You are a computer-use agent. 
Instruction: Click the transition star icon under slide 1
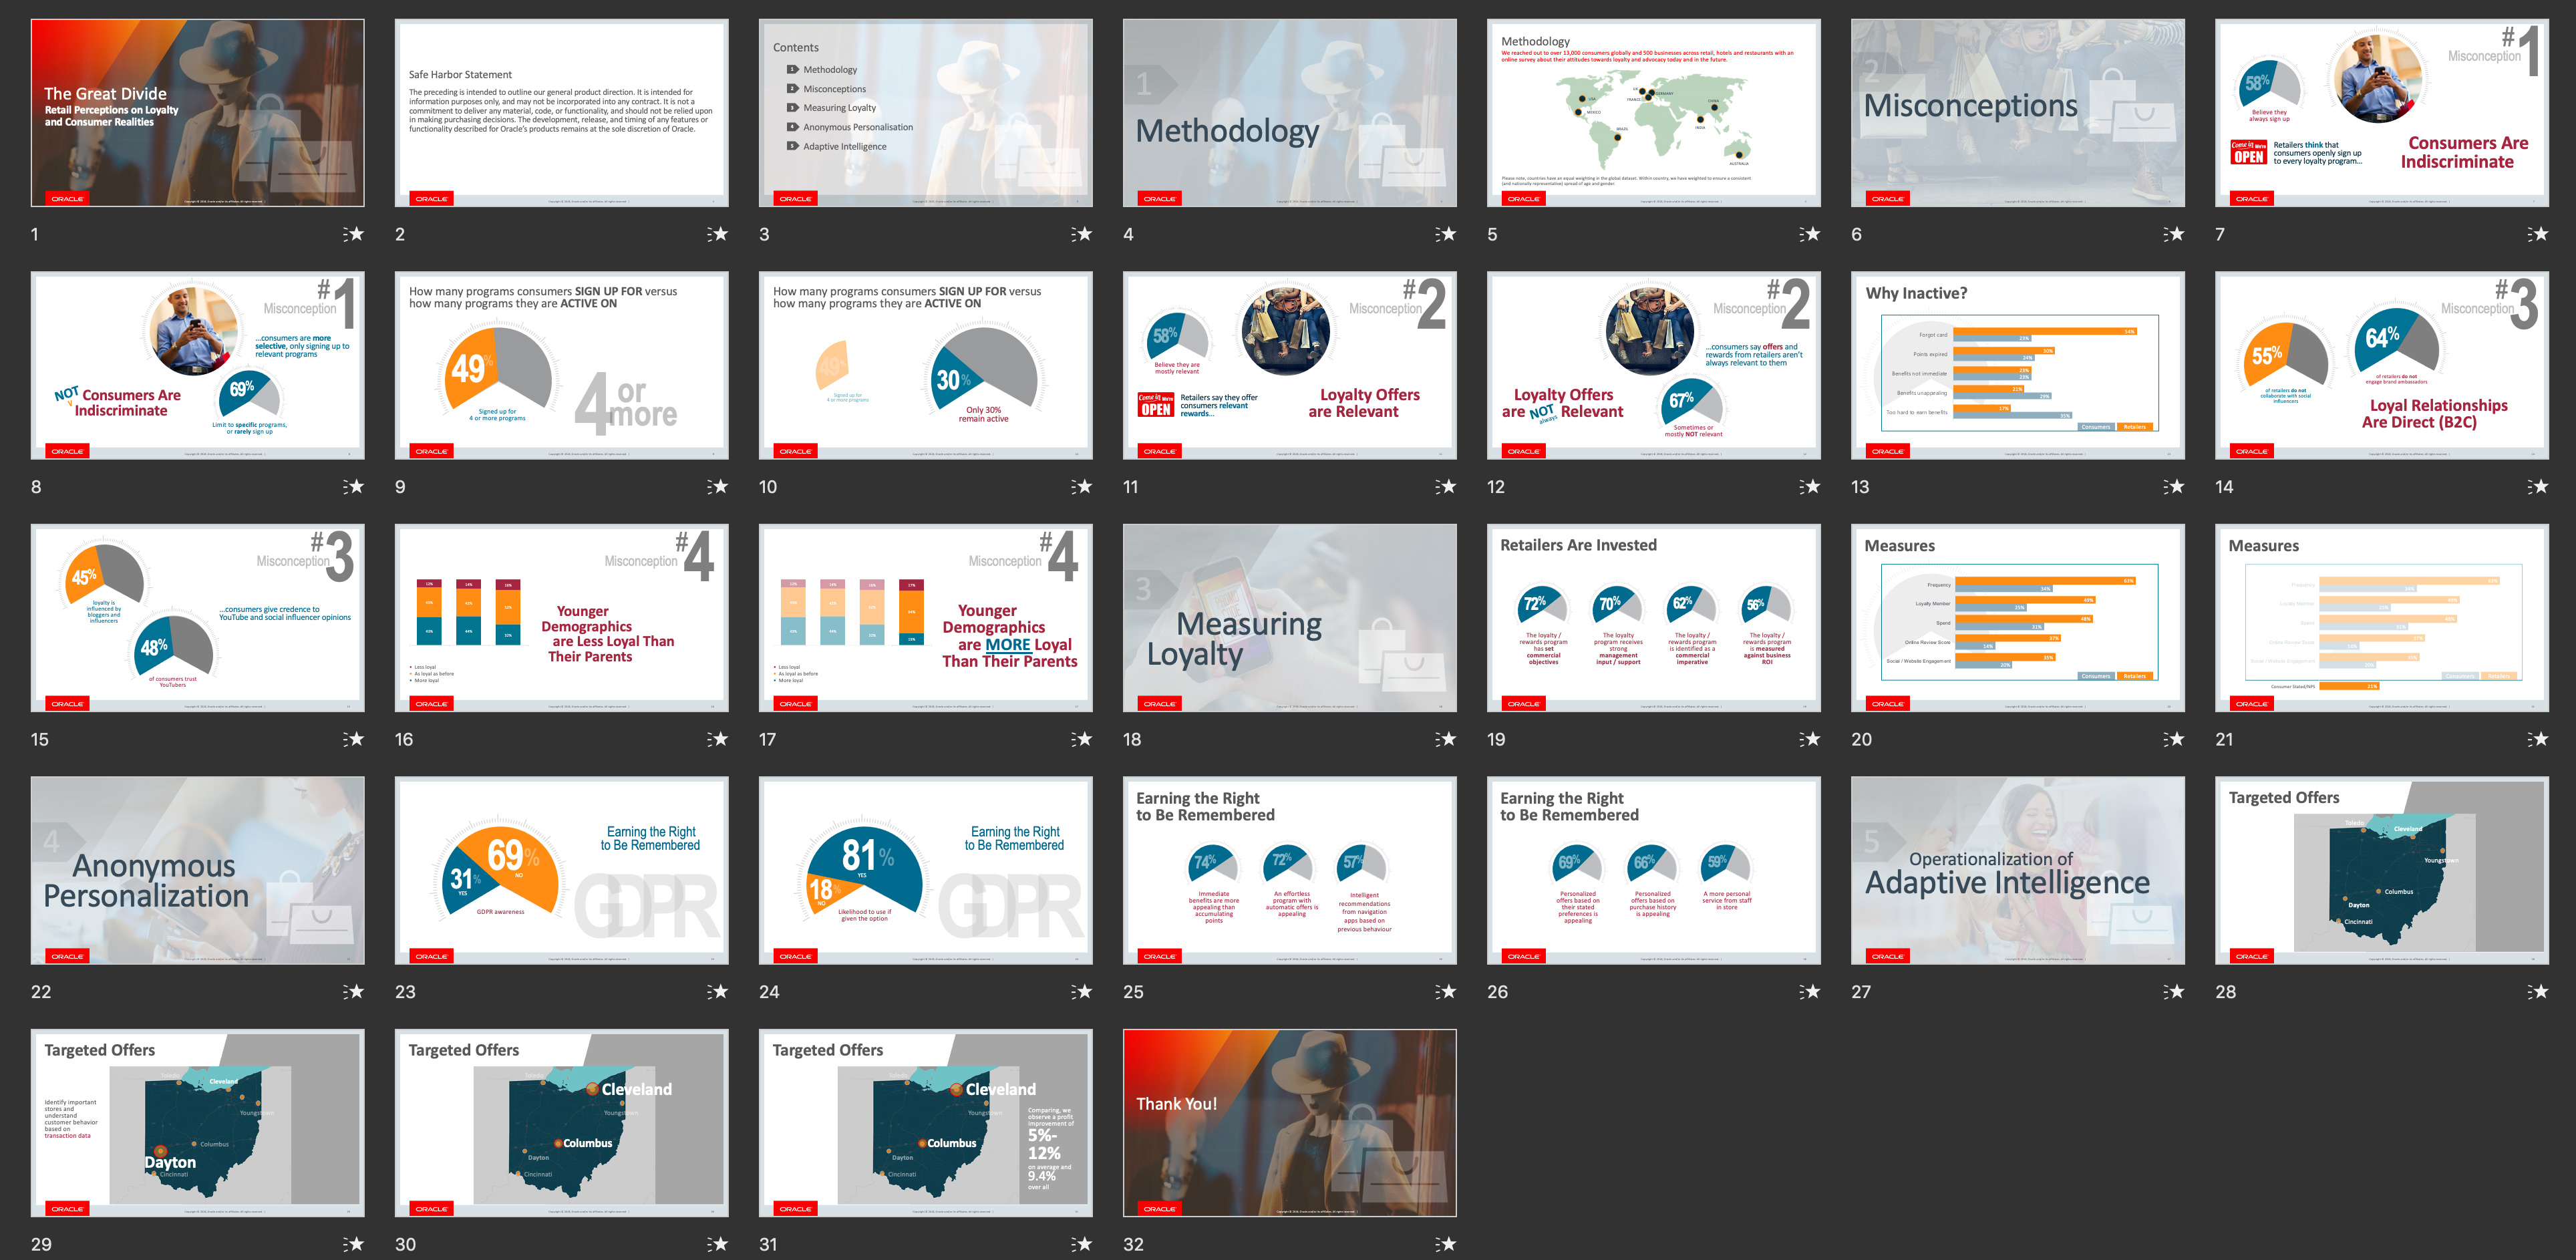[354, 234]
